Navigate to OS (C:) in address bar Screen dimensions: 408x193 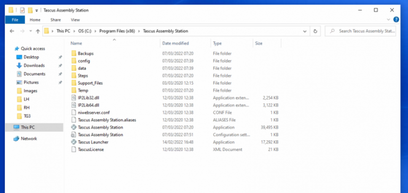[x=84, y=31]
